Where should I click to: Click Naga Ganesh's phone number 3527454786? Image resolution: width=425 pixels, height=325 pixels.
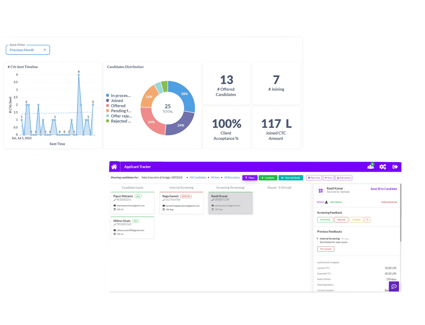[x=173, y=200]
